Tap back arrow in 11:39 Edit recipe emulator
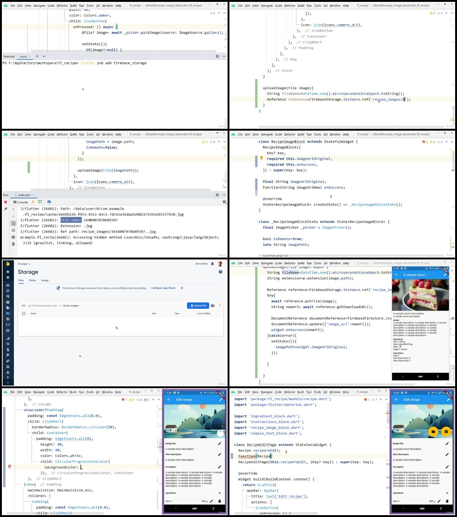The width and height of the screenshot is (457, 517). pyautogui.click(x=169, y=400)
